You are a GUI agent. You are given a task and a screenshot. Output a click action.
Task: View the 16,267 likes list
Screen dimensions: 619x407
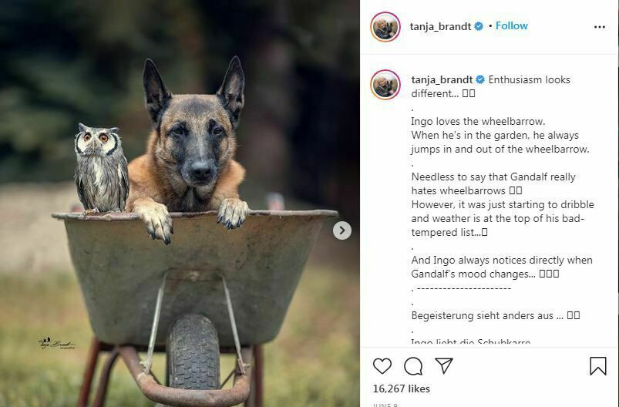coord(402,388)
